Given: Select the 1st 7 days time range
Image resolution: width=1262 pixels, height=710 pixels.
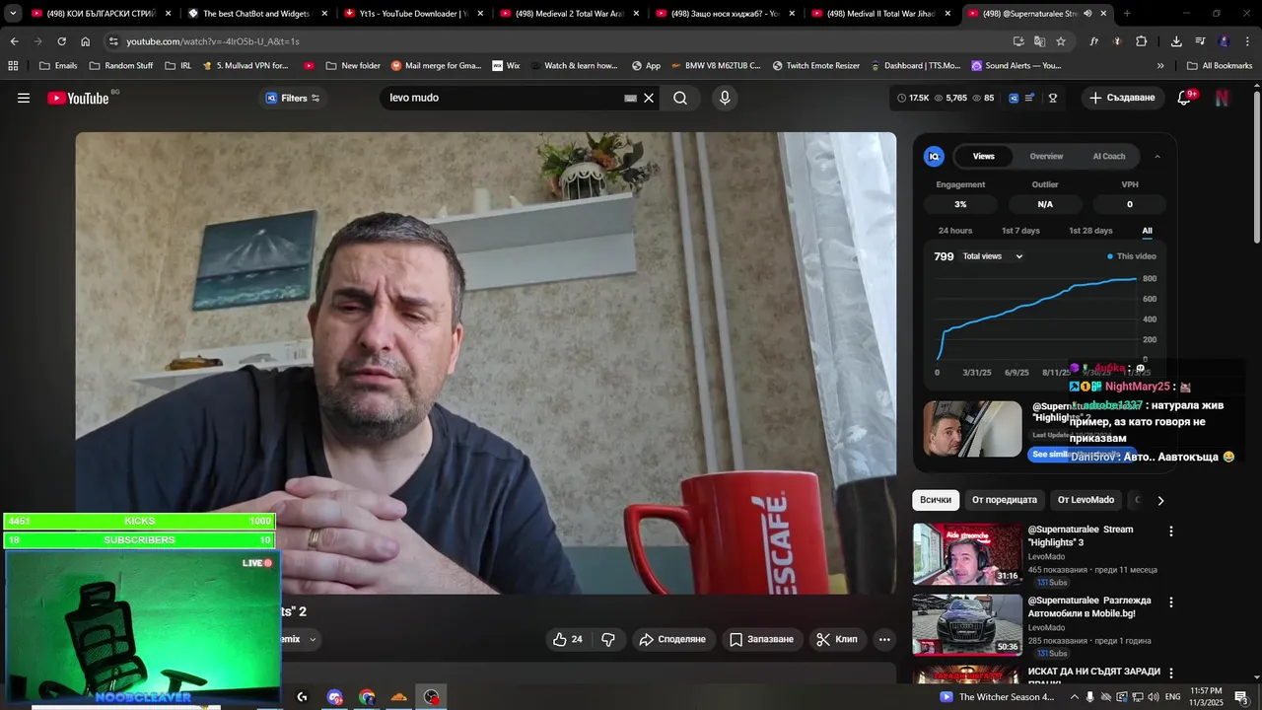Looking at the screenshot, I should coord(1020,231).
